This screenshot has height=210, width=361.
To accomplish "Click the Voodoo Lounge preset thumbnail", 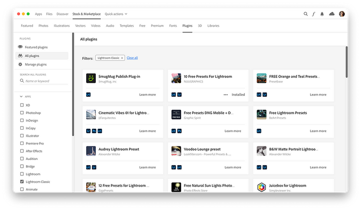I will [x=176, y=151].
